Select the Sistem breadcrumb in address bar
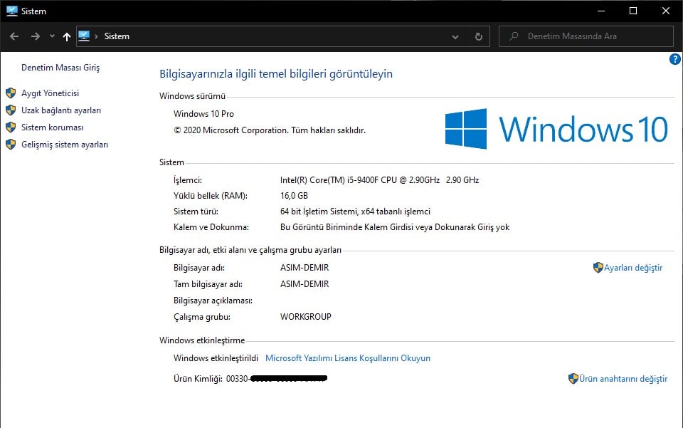683x428 pixels. [x=117, y=36]
